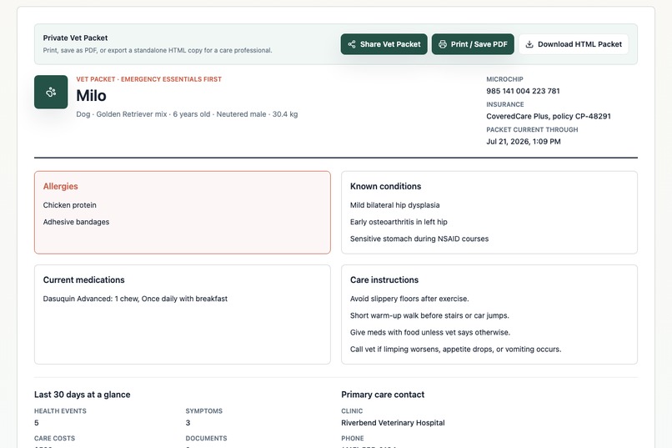Click the share icon in Share Vet Packet
Viewport: 672px width, 448px height.
[352, 44]
